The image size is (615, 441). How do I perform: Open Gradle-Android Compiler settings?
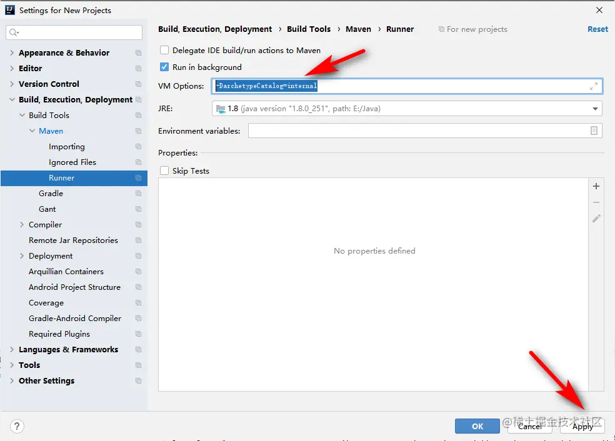[x=74, y=319]
